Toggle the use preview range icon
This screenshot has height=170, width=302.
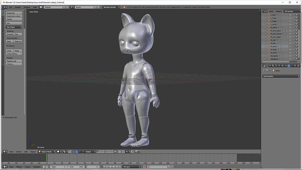[x=44, y=167]
